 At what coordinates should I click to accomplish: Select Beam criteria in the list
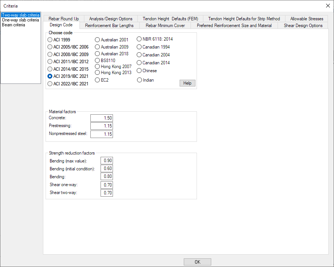pos(14,25)
